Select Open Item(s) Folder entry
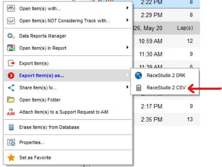The height and width of the screenshot is (167, 222). (x=68, y=100)
